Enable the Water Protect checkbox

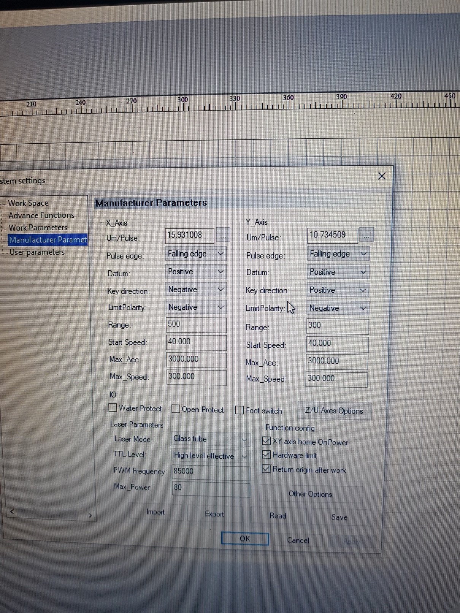pos(113,408)
